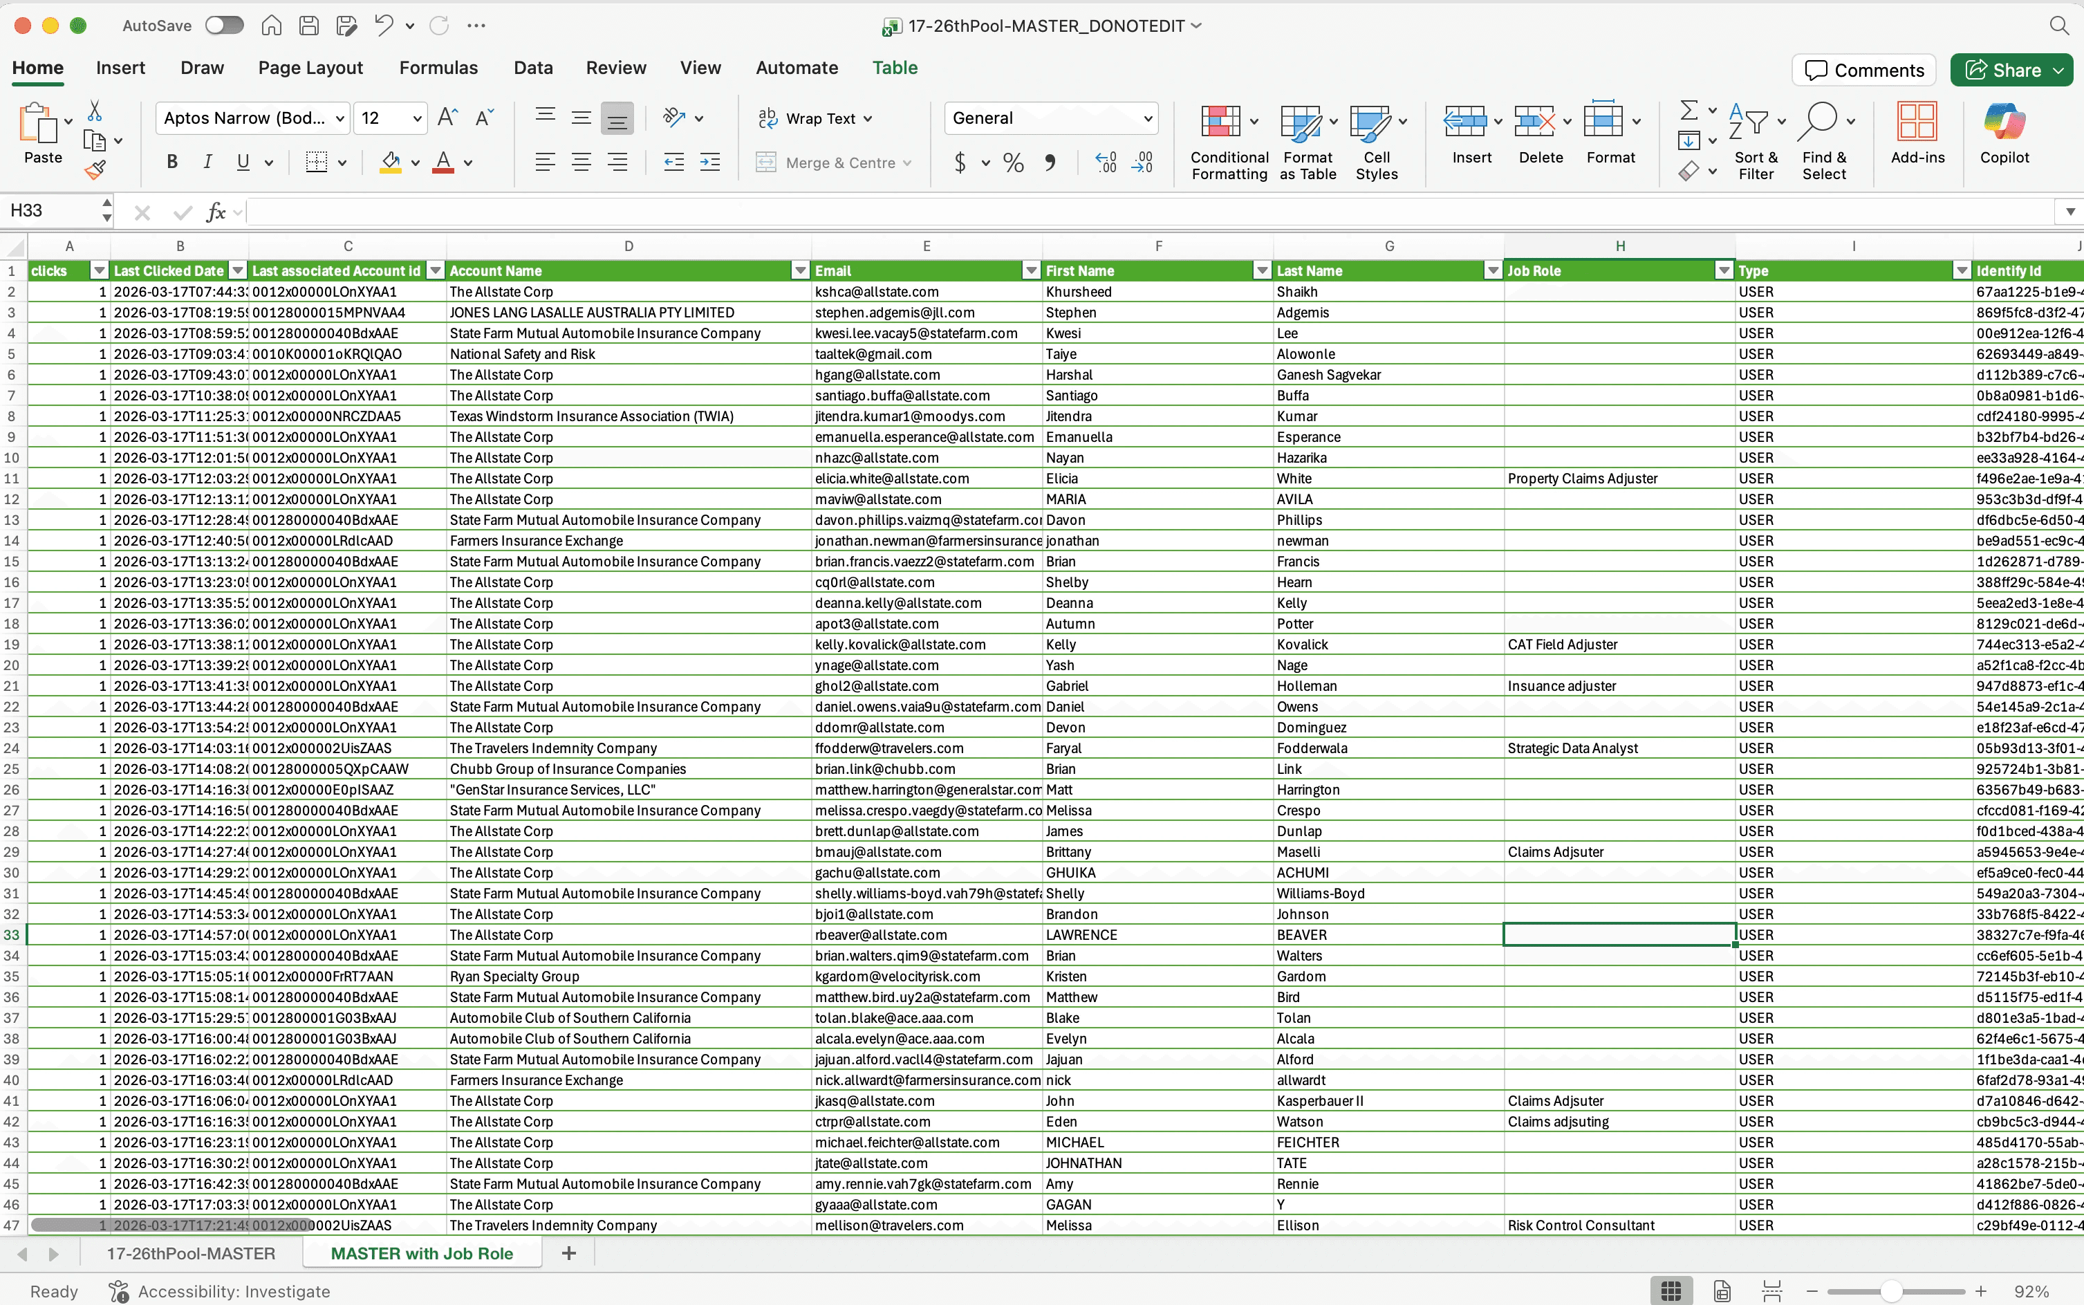Switch to the Formulas ribbon tab
The height and width of the screenshot is (1305, 2084).
[x=438, y=67]
